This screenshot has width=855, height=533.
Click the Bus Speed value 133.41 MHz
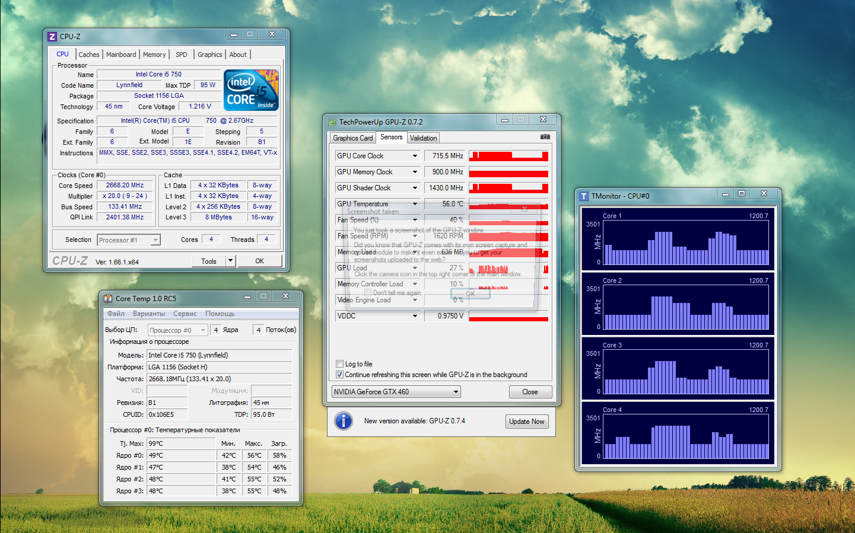click(125, 206)
